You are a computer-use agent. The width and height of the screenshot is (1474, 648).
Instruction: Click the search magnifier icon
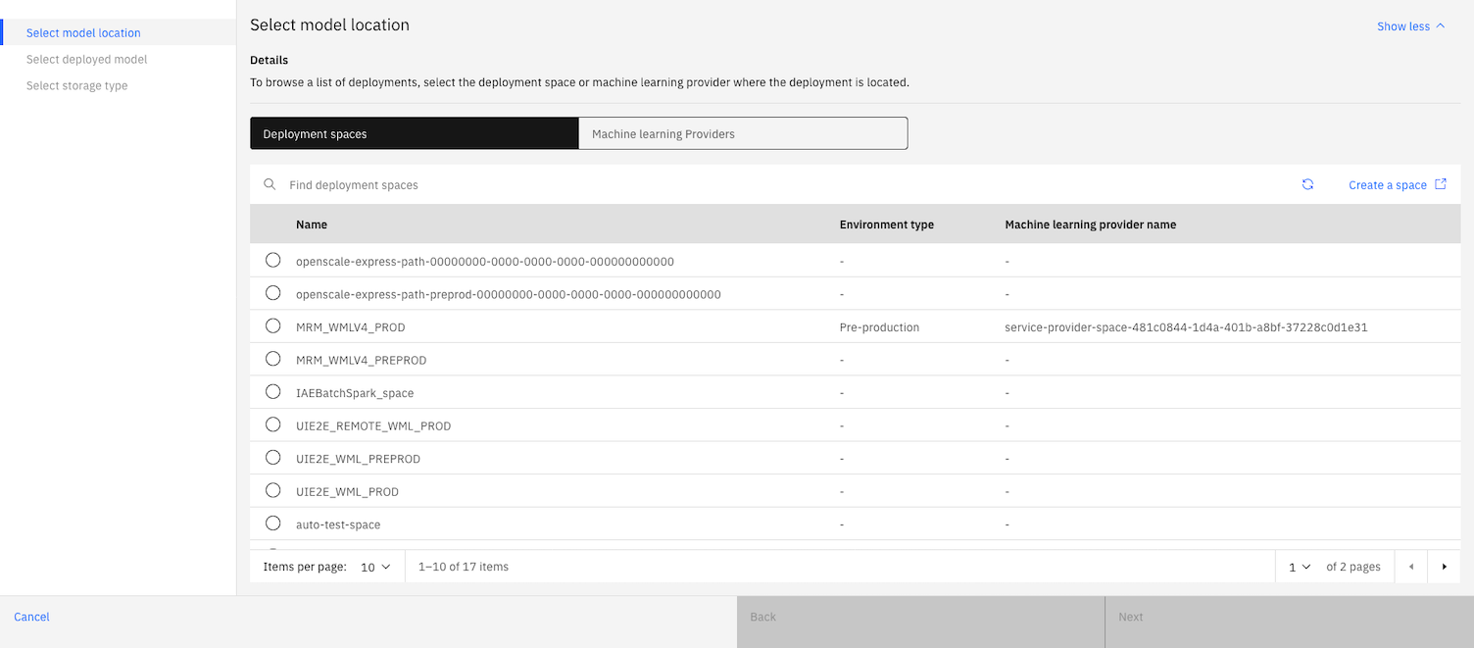(270, 184)
